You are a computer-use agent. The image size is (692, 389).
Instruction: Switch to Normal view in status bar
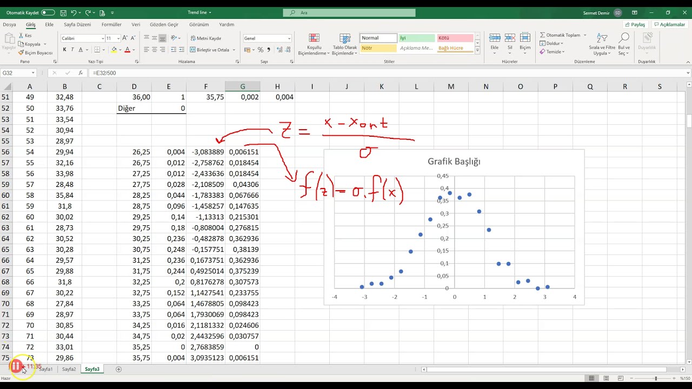click(592, 378)
